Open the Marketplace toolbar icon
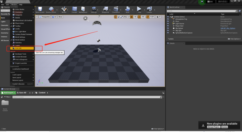Viewport: 242px width, 132px height. click(x=83, y=10)
